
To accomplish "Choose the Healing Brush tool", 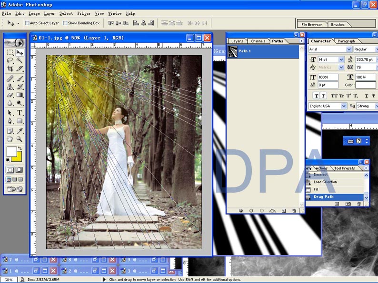I will (10, 78).
